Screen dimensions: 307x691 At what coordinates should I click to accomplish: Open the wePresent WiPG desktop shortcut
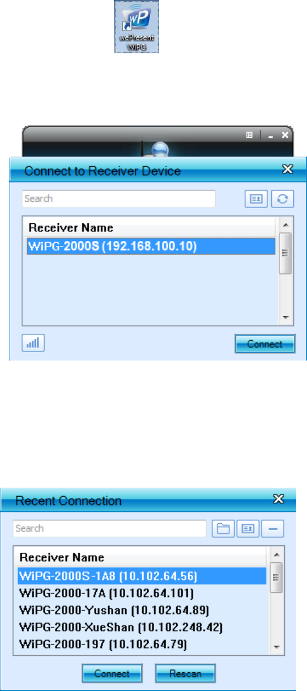[x=137, y=27]
